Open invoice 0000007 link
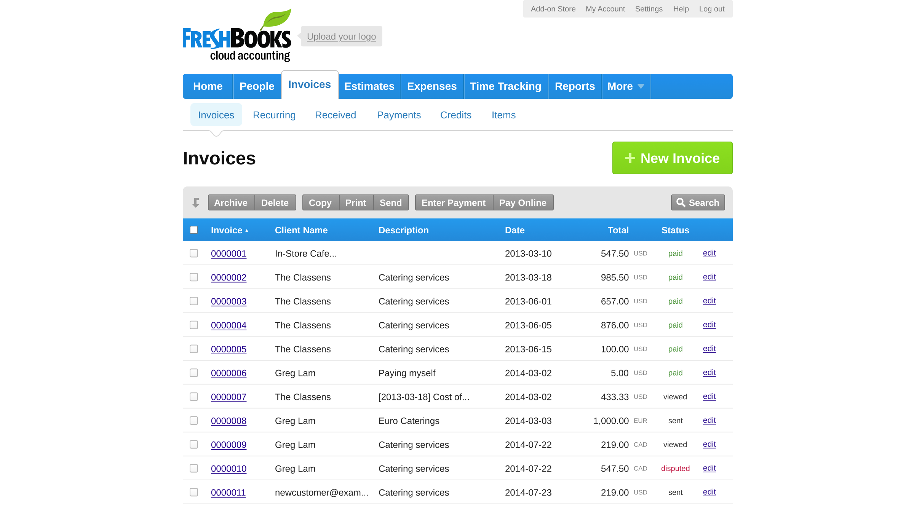914x513 pixels. pyautogui.click(x=228, y=397)
